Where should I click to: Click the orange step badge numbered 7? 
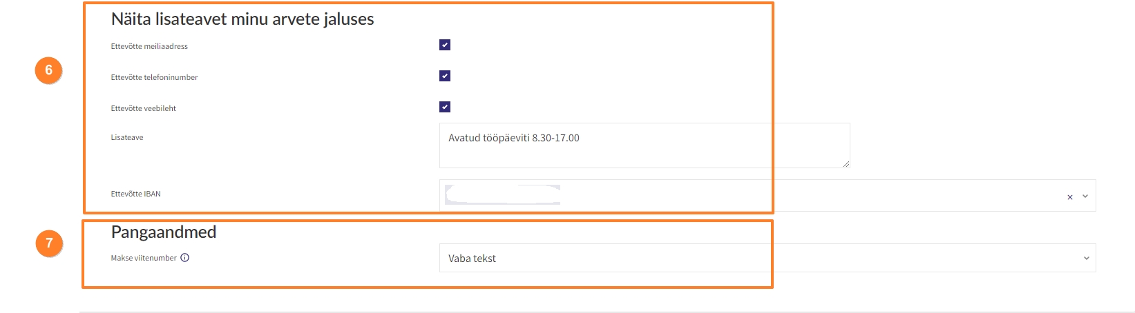[x=49, y=243]
